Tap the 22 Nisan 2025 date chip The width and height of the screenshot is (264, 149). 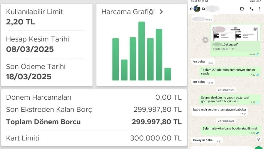point(226,90)
